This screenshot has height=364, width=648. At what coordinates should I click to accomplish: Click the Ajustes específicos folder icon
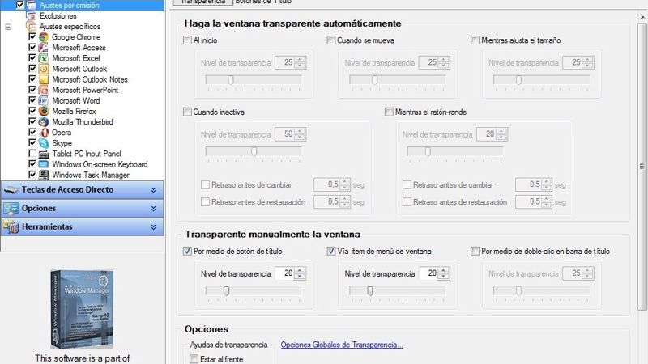coord(32,27)
